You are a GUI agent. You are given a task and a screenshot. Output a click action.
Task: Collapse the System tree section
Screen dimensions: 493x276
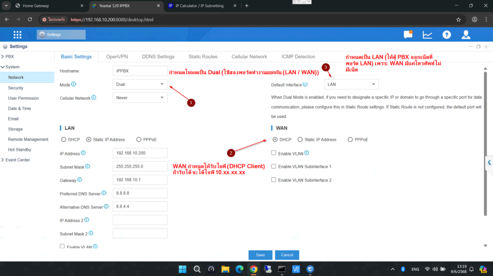coord(3,67)
